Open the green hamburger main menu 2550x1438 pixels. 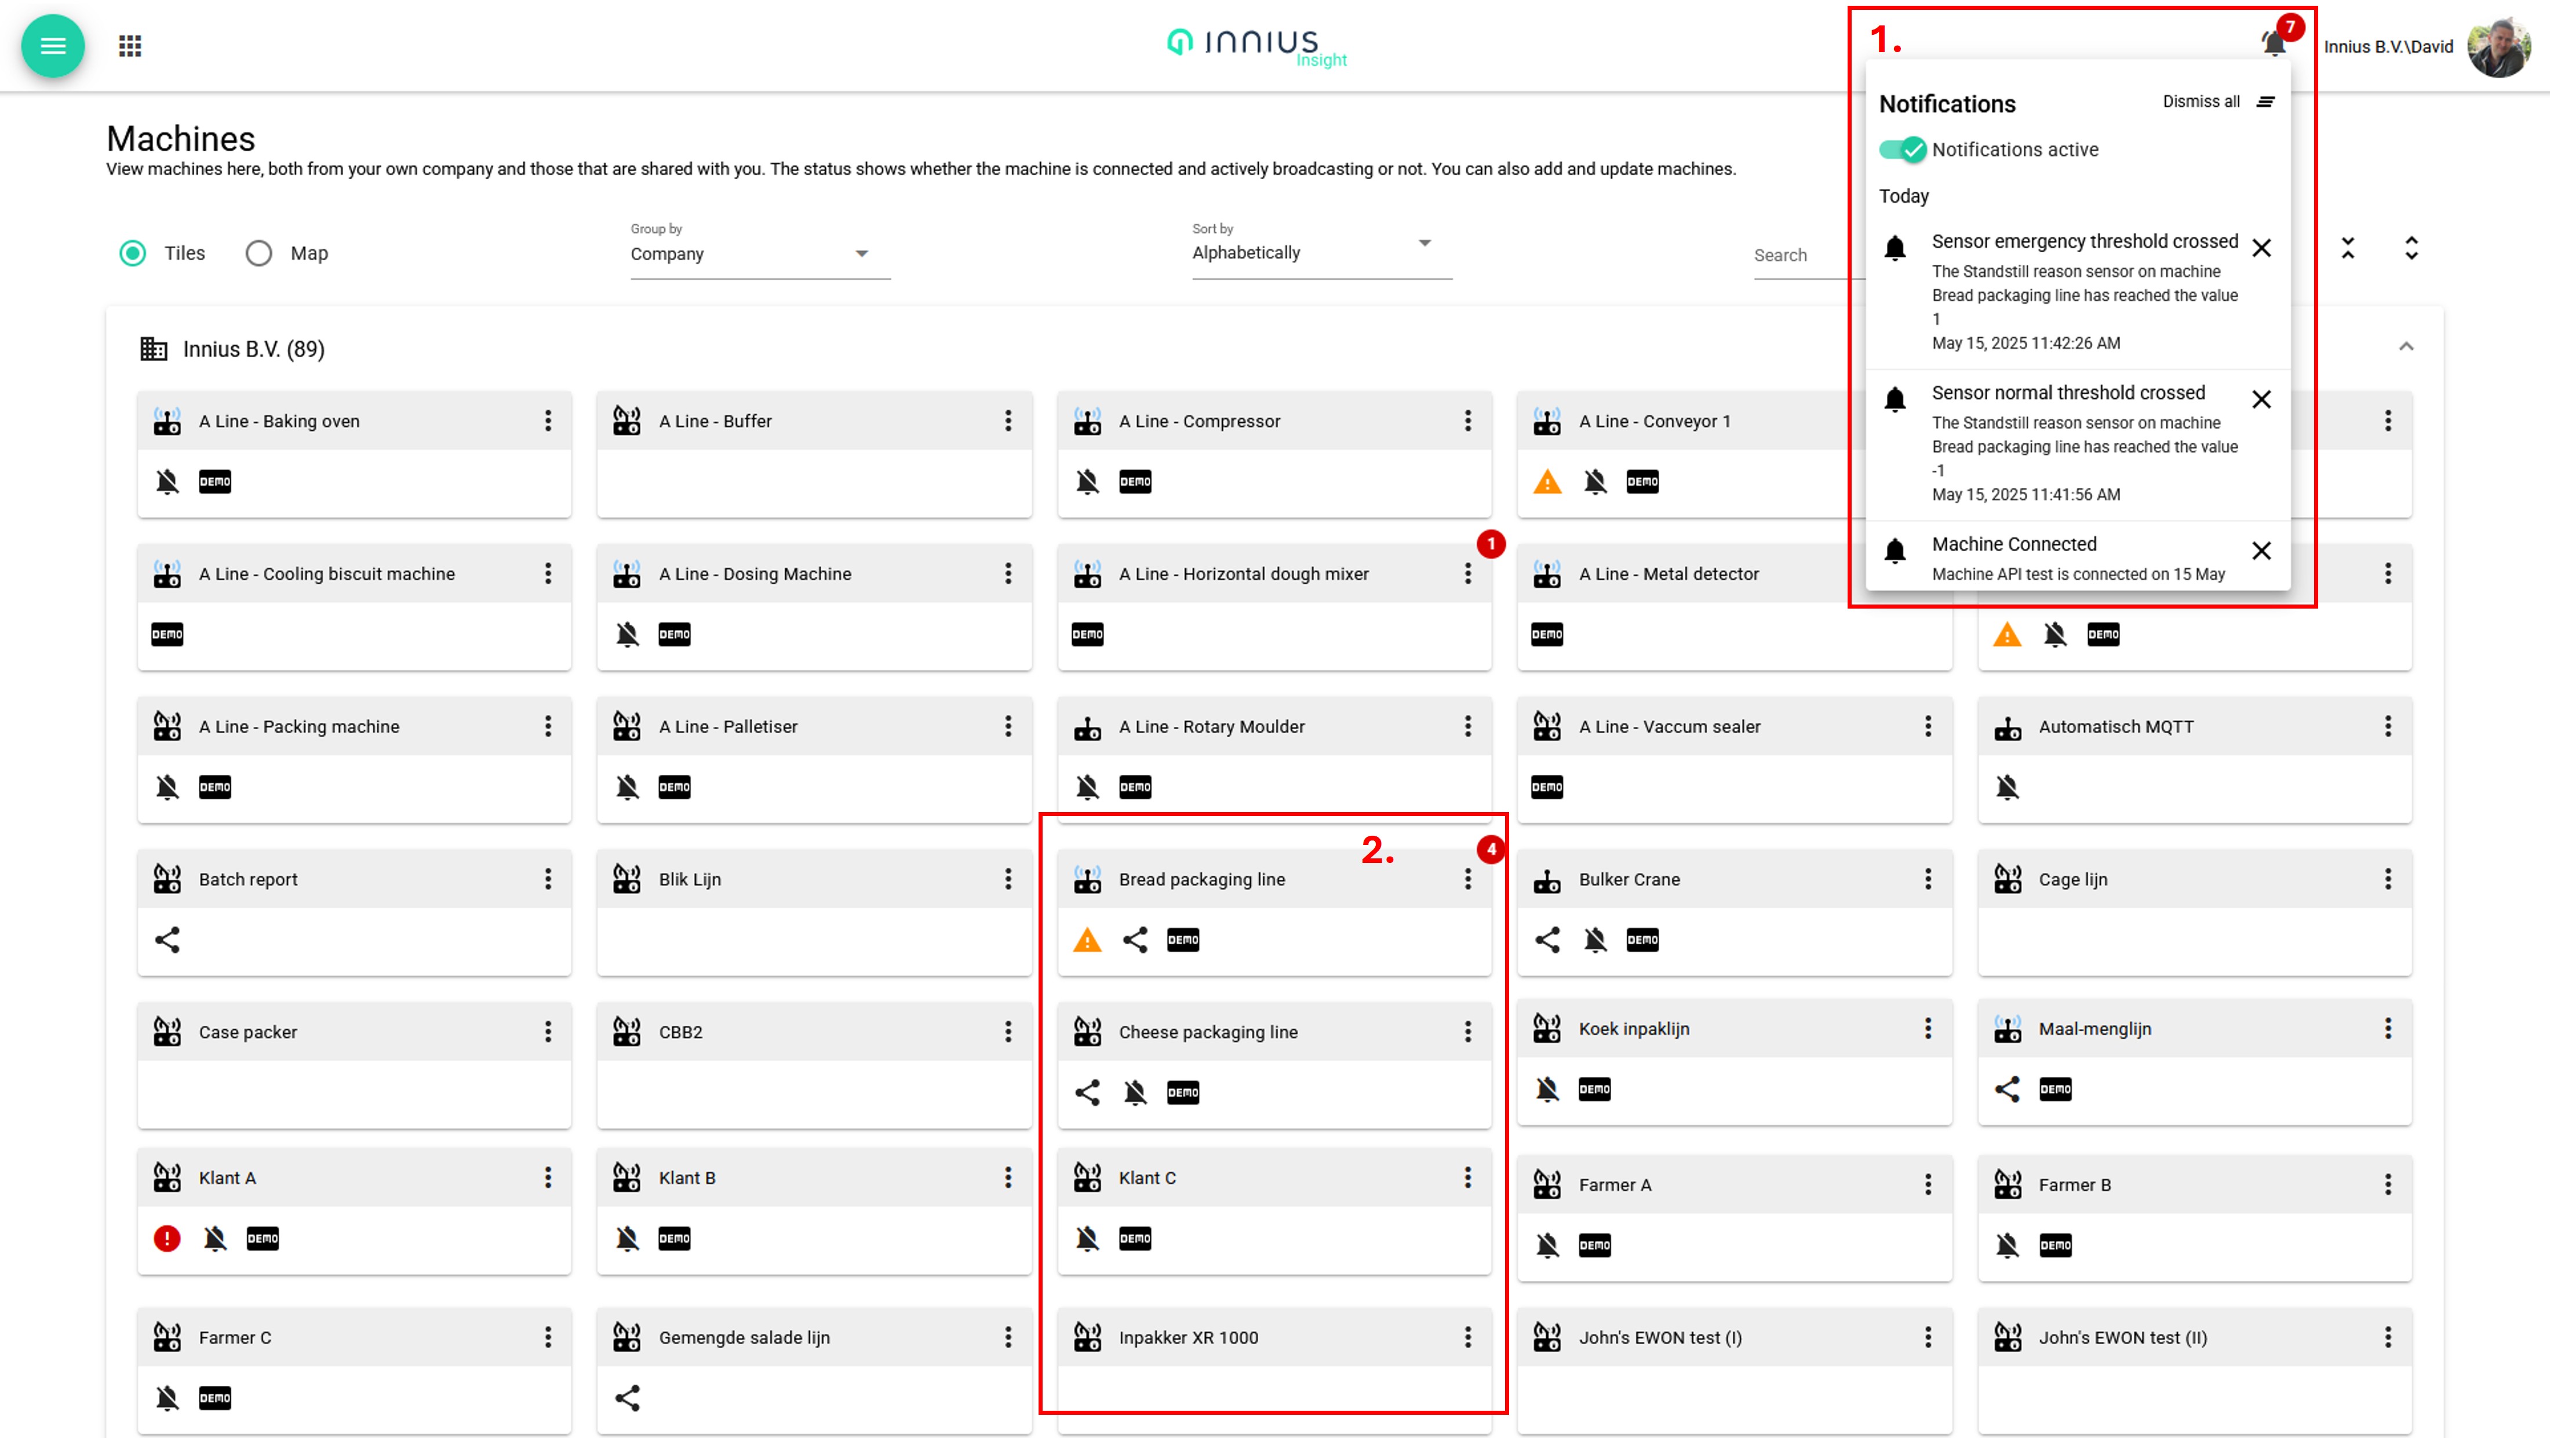[x=53, y=46]
